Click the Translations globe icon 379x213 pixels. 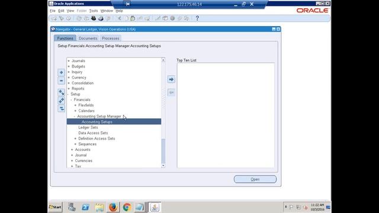pyautogui.click(x=172, y=18)
